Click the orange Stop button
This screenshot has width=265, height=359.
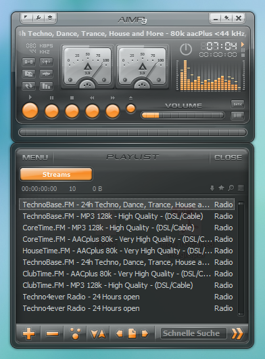pyautogui.click(x=72, y=111)
